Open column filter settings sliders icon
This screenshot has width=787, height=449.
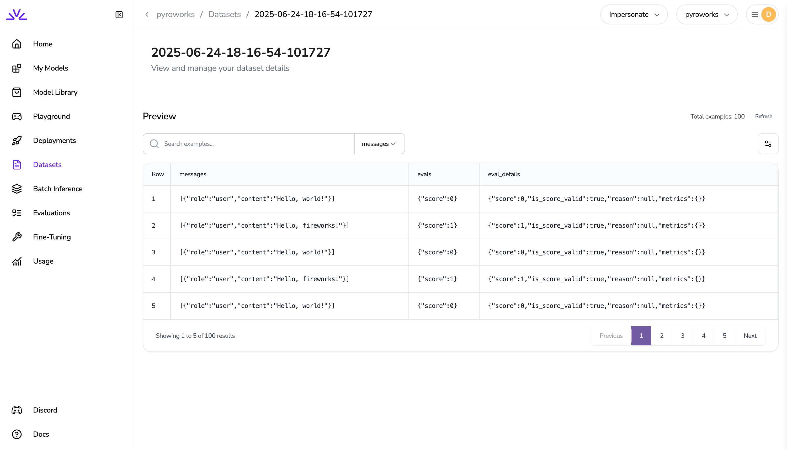768,144
